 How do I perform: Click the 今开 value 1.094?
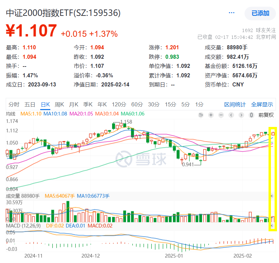pyautogui.click(x=97, y=48)
